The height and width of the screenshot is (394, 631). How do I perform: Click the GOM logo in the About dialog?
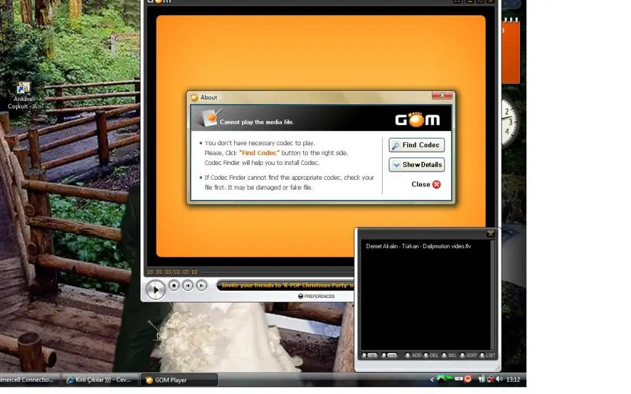417,119
